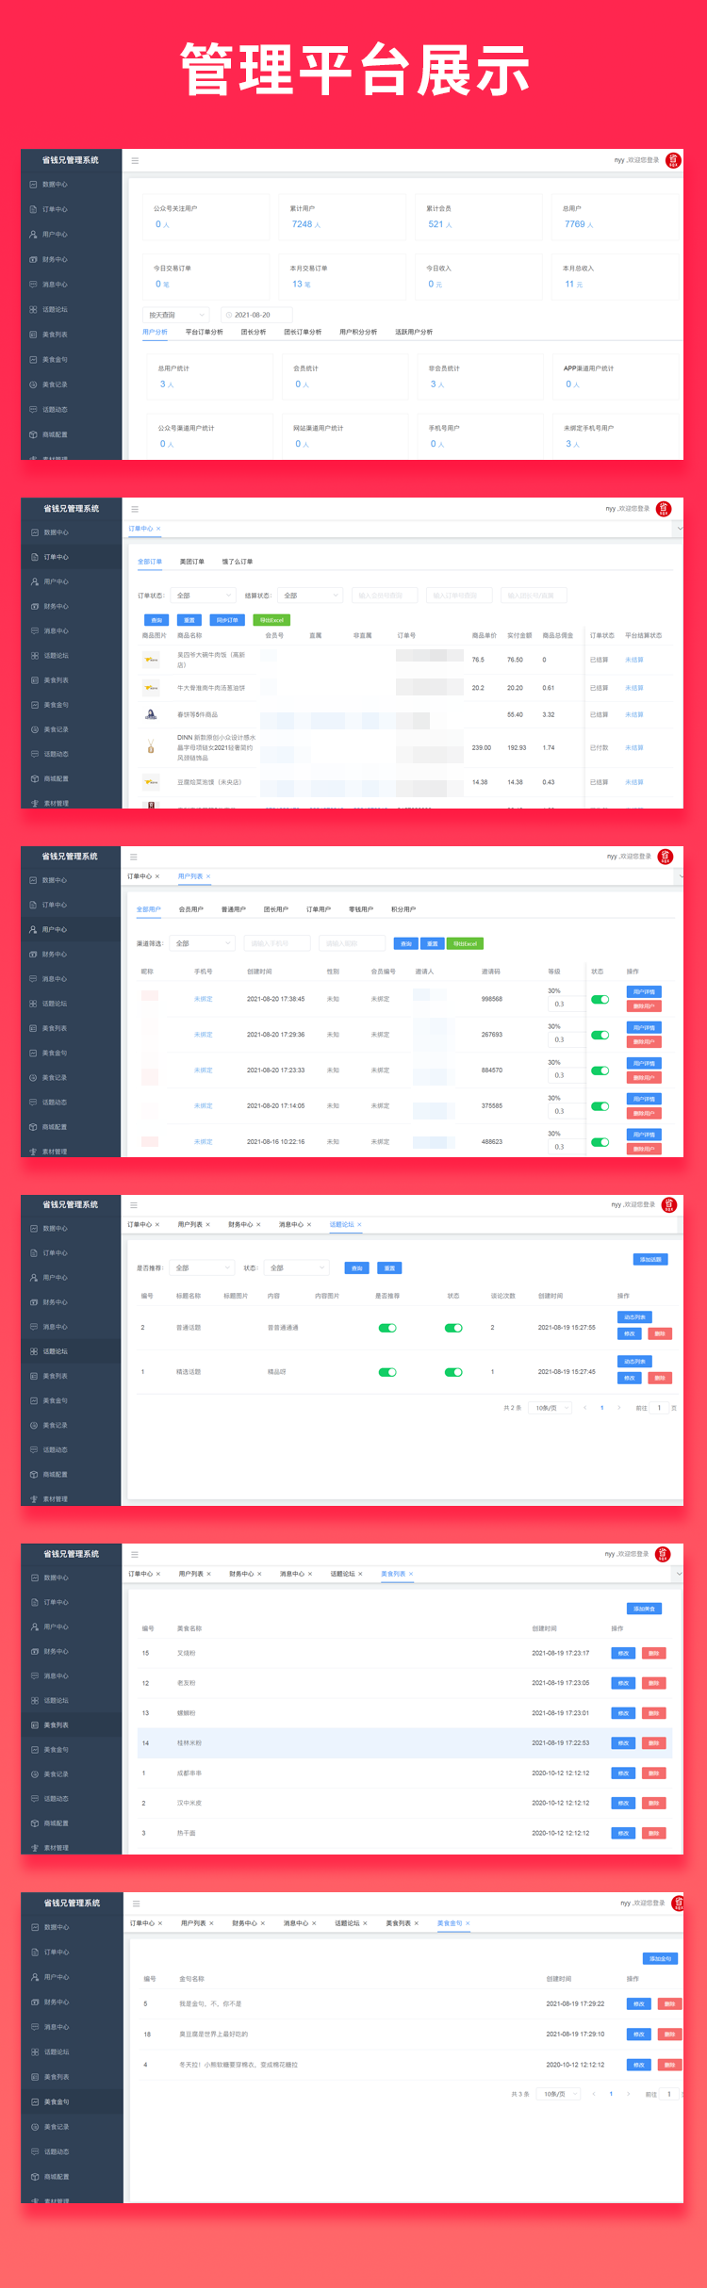The width and height of the screenshot is (707, 2288).
Task: Toggle status switch for user with code 998568
Action: 600,1000
